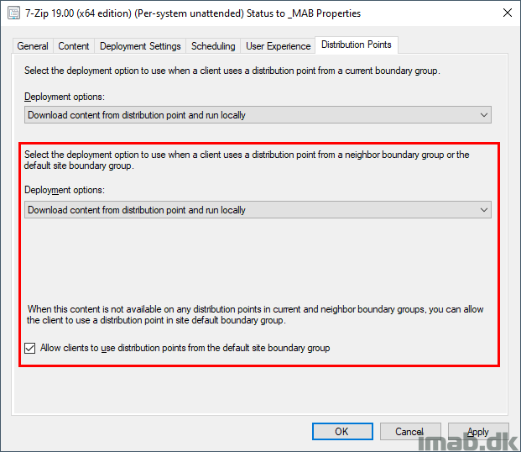The height and width of the screenshot is (452, 521).
Task: Click the second 'Deployment options:' label below neighbor text
Action: click(x=65, y=190)
